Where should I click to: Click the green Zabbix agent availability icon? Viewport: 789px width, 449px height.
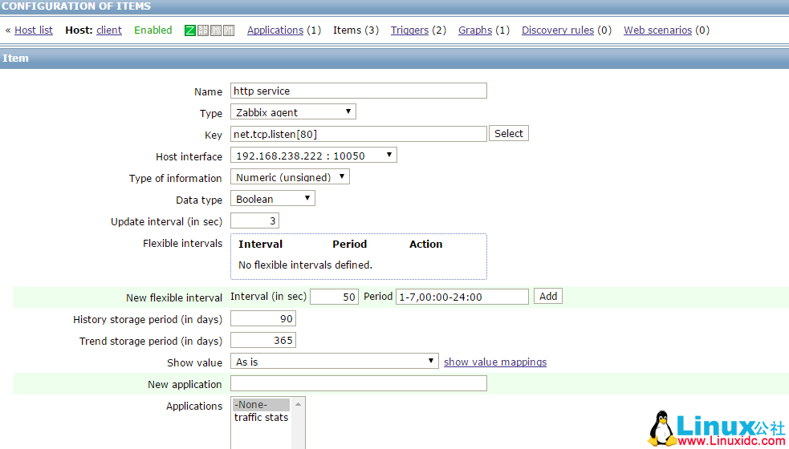pos(190,30)
